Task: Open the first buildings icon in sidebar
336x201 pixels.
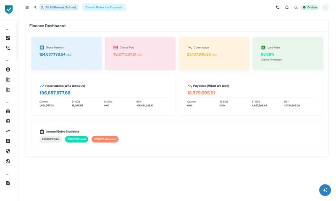Action: [x=8, y=80]
